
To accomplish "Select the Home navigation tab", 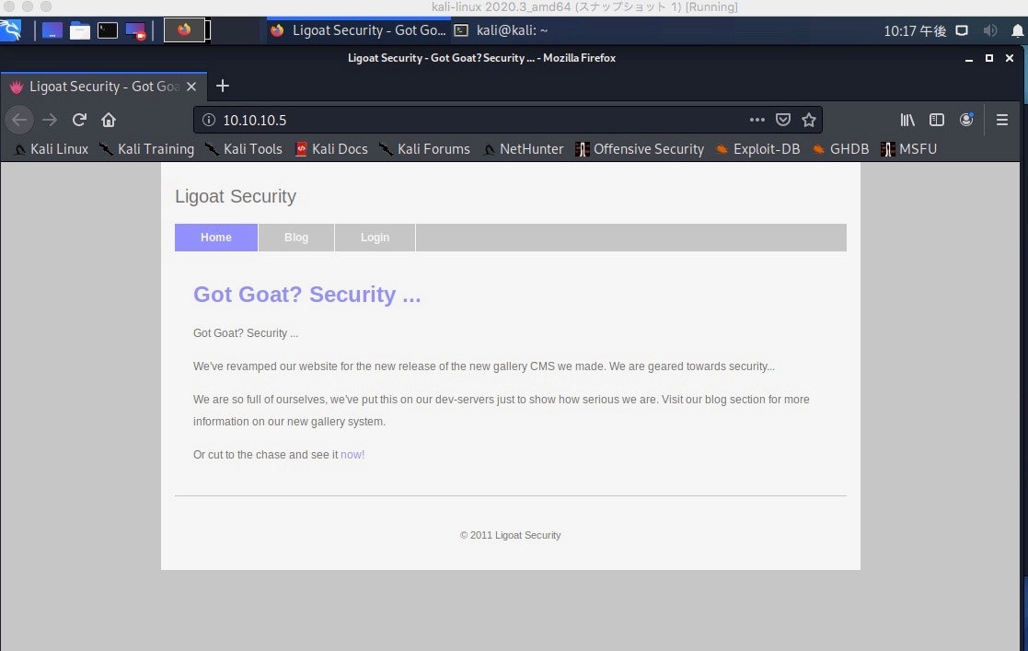I will (x=216, y=238).
